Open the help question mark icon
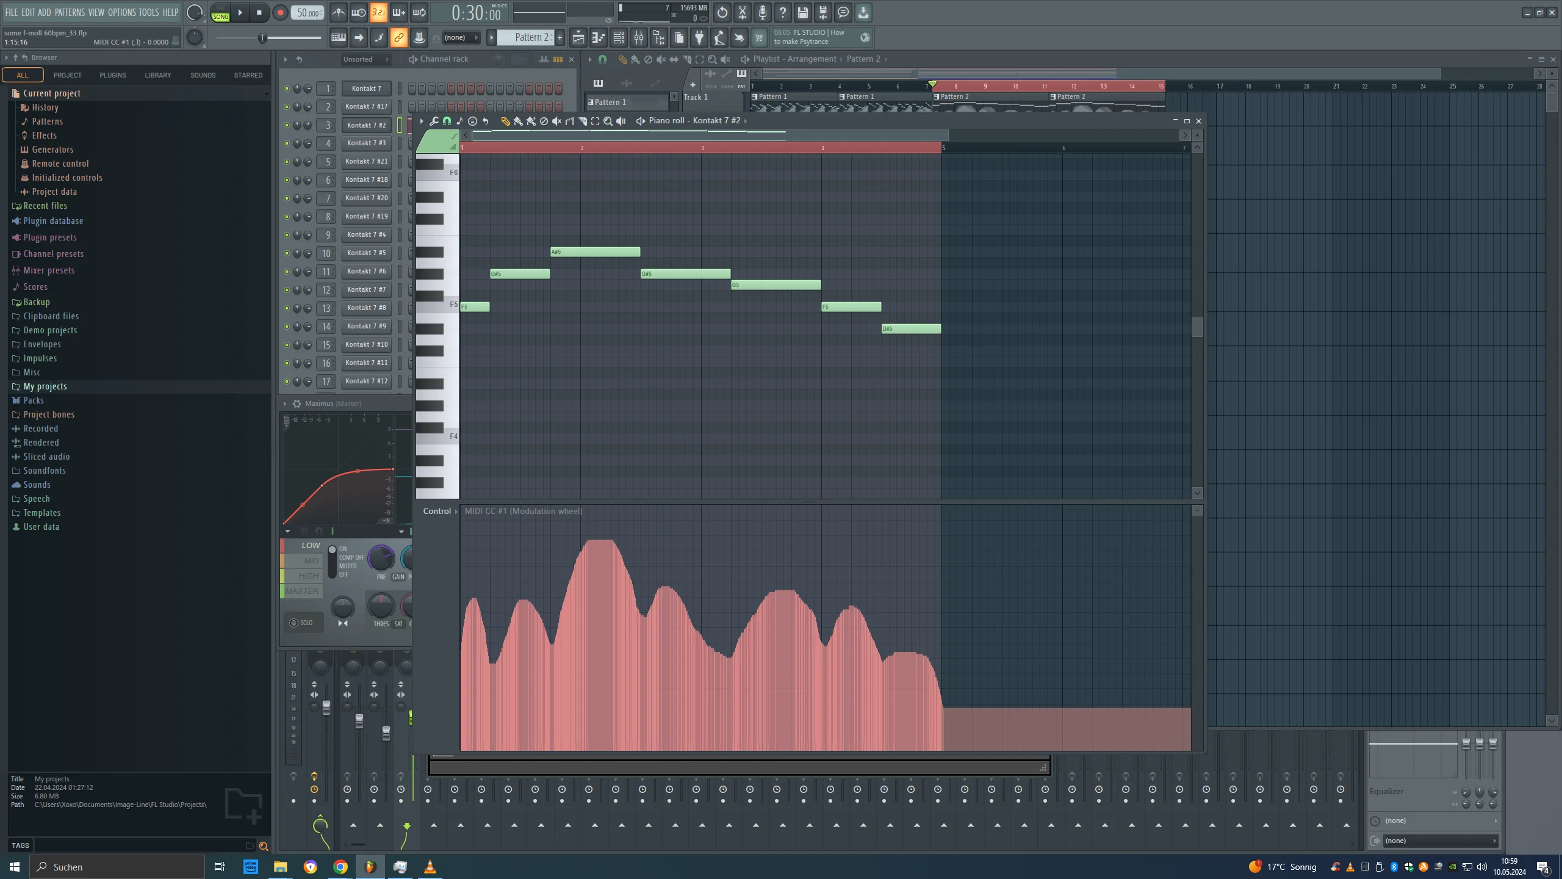This screenshot has height=879, width=1562. pos(782,12)
